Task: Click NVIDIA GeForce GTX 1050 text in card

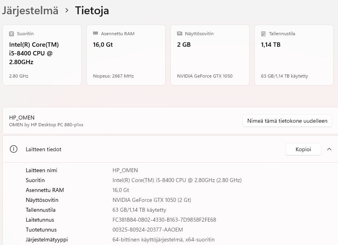Action: 205,76
